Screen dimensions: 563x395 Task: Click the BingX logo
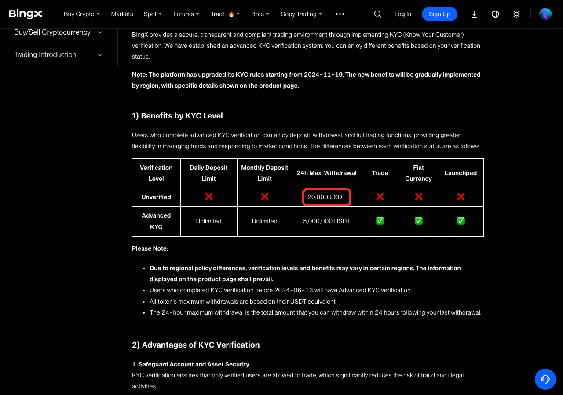click(x=26, y=14)
